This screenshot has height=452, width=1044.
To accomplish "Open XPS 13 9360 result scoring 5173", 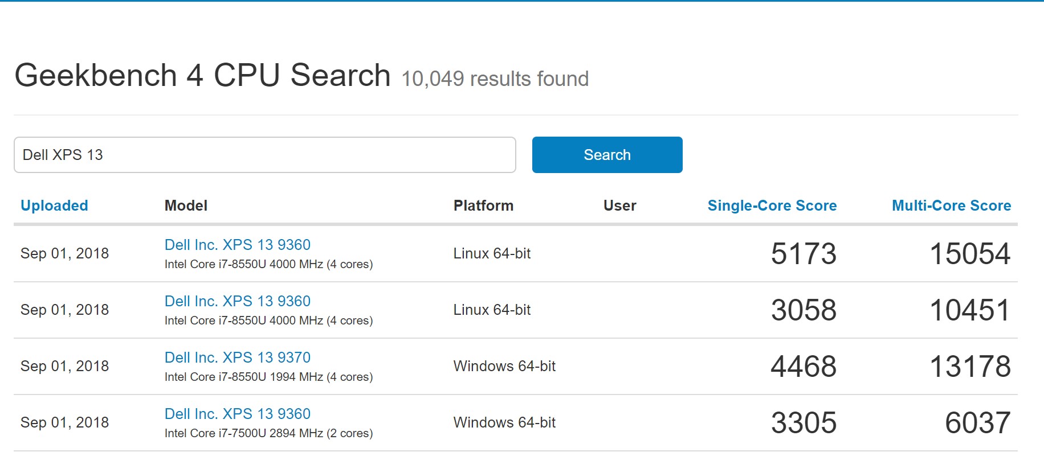I will coord(238,245).
